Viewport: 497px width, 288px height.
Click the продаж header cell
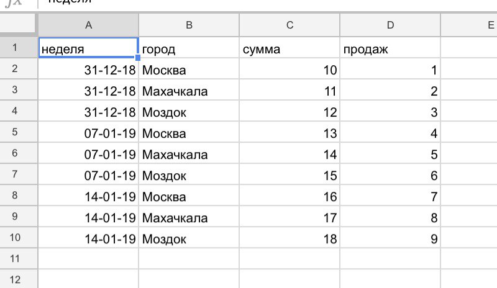[x=390, y=48]
